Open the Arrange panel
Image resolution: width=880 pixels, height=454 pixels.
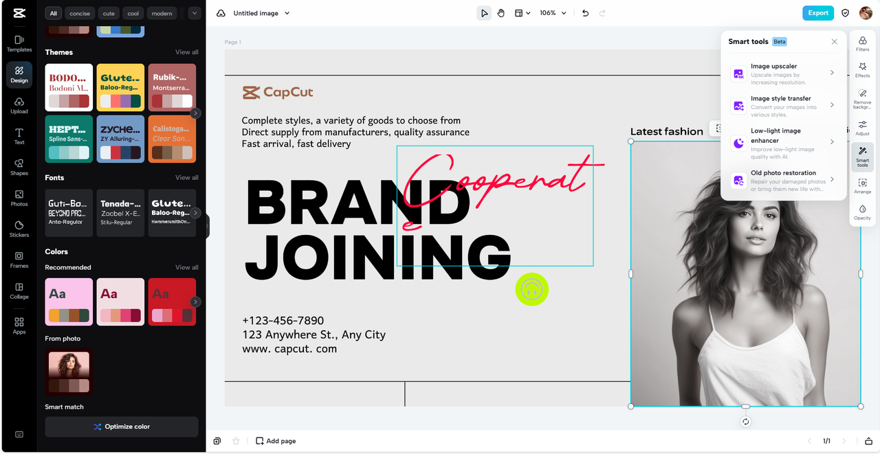pos(862,186)
